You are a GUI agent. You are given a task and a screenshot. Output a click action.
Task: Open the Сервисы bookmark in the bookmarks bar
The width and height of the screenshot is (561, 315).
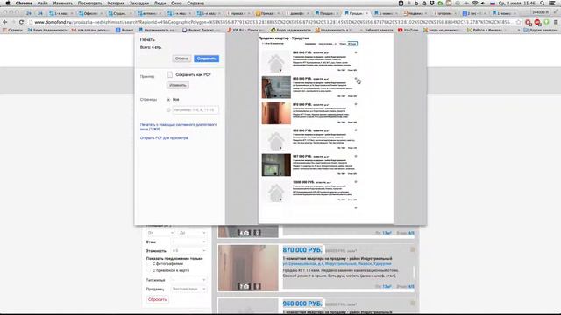pyautogui.click(x=12, y=30)
